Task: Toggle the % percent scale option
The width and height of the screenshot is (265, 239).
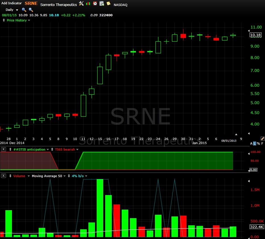Action: tap(258, 143)
